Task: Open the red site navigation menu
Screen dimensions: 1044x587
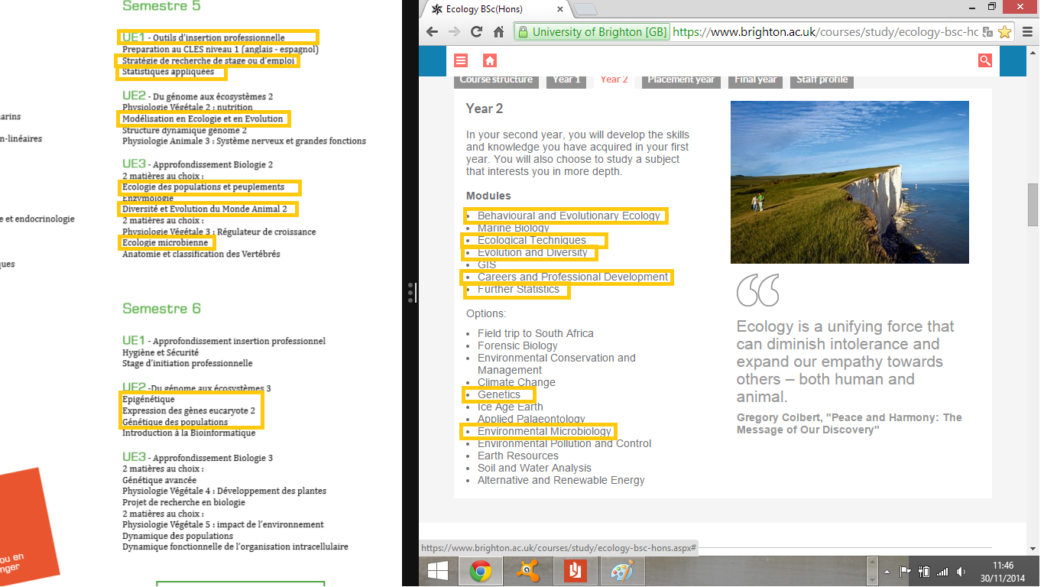Action: coord(460,60)
